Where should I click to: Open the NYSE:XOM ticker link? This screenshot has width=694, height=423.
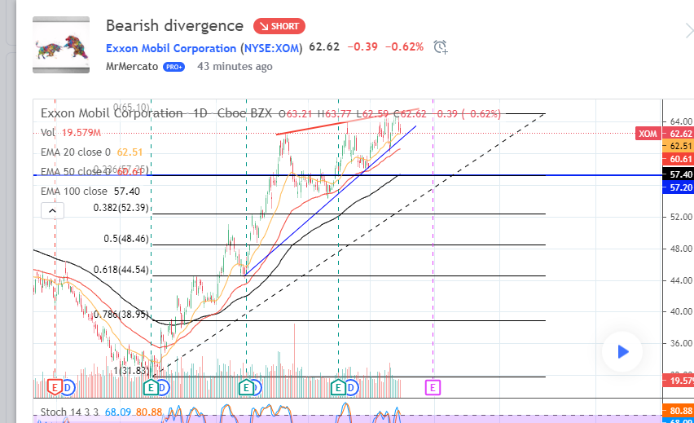(272, 48)
